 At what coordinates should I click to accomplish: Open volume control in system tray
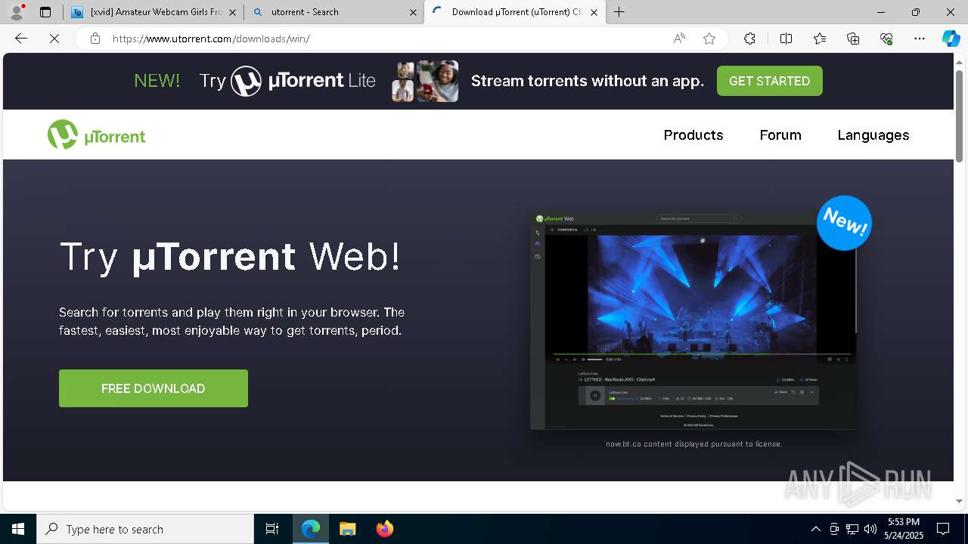coord(870,529)
